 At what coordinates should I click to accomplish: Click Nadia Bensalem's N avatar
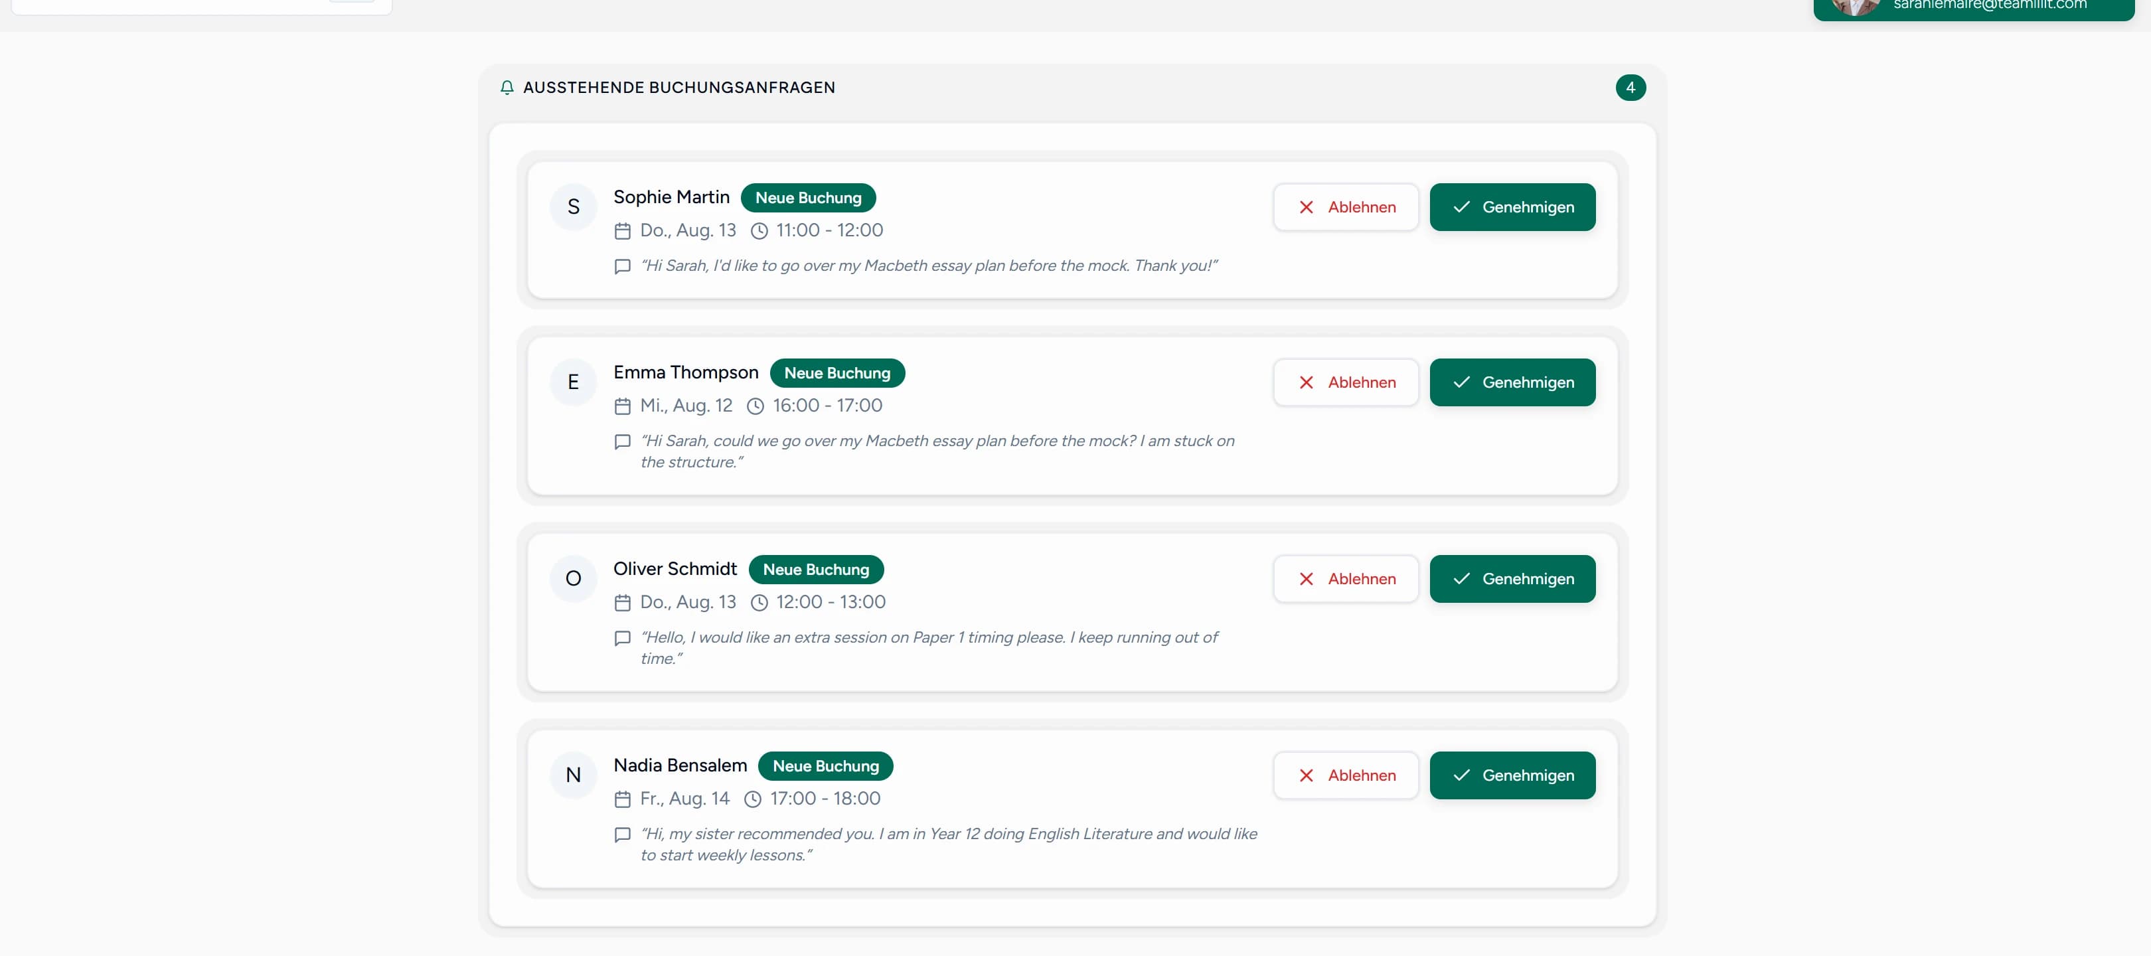point(574,775)
